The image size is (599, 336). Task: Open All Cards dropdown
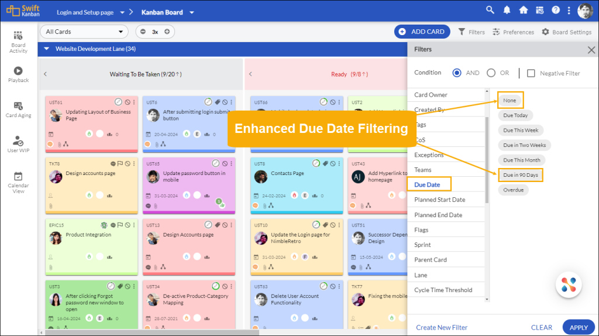pos(84,32)
